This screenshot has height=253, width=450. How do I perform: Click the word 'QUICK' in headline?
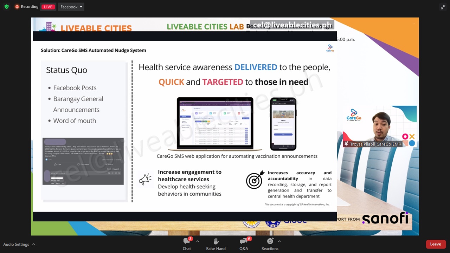[171, 82]
